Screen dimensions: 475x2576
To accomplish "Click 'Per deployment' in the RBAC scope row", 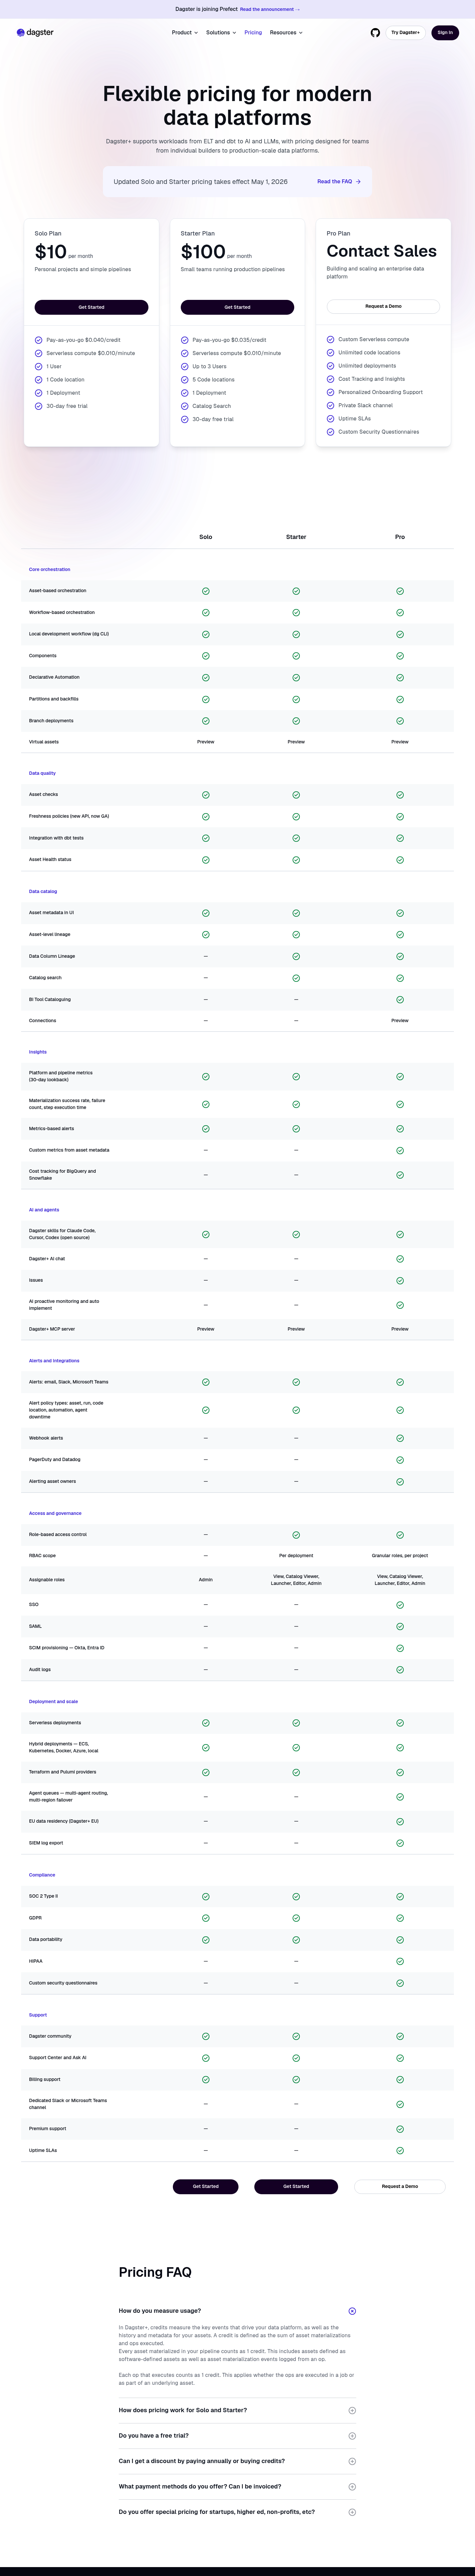I will point(296,1556).
